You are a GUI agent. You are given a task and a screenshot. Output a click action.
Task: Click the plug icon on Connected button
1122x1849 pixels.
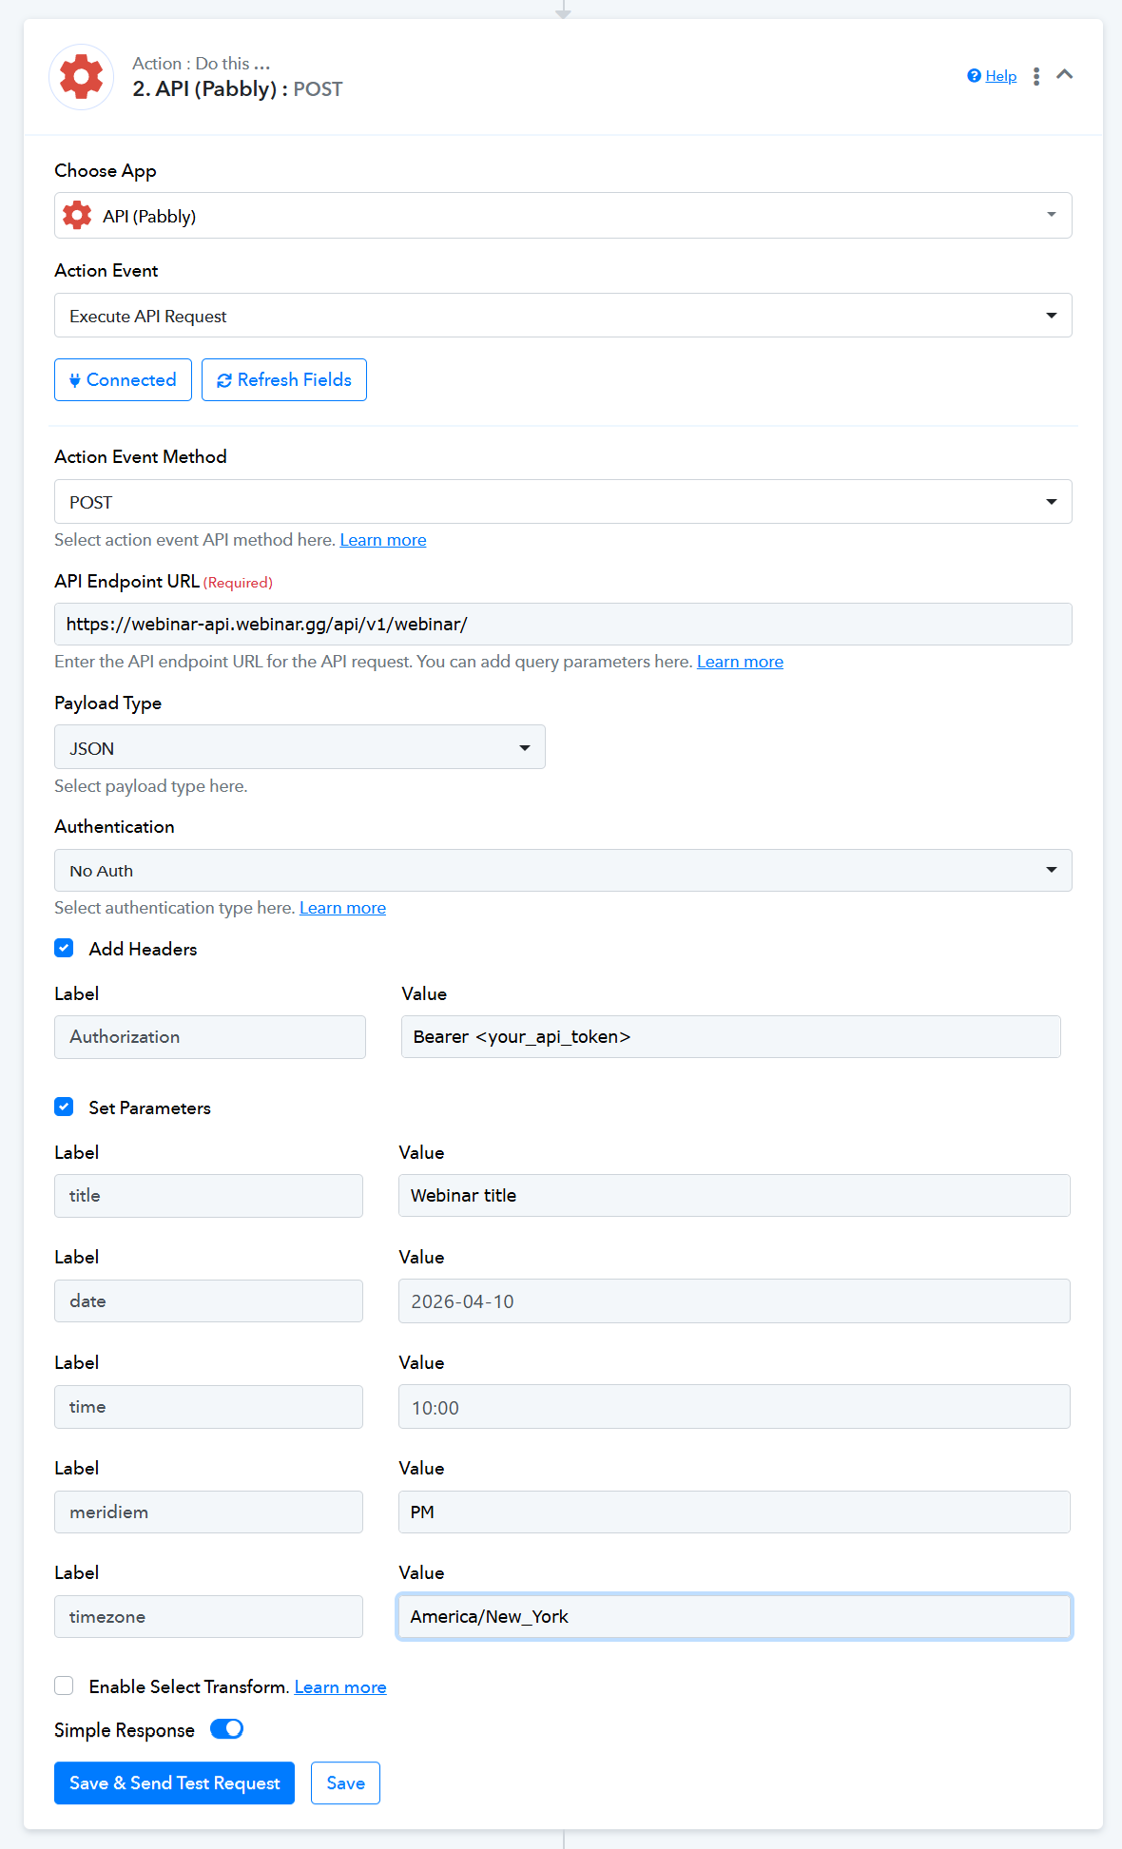(x=74, y=381)
